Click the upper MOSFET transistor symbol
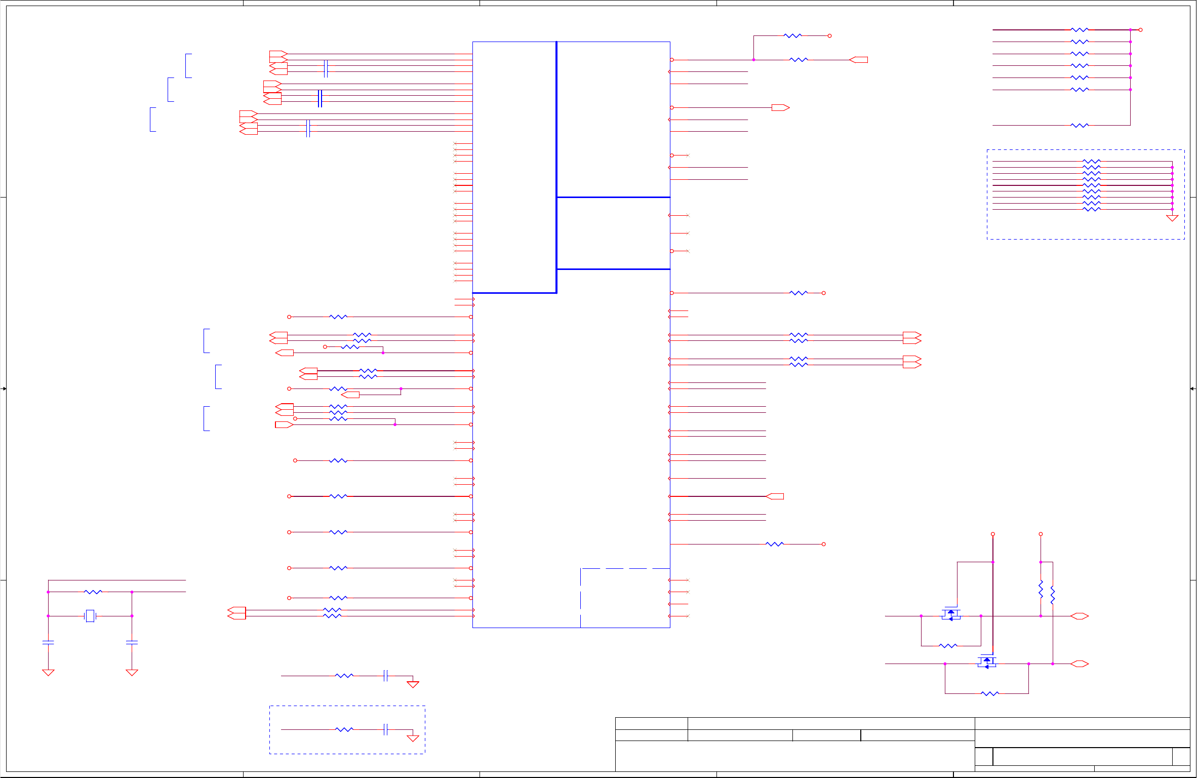1197x778 pixels. 951,614
